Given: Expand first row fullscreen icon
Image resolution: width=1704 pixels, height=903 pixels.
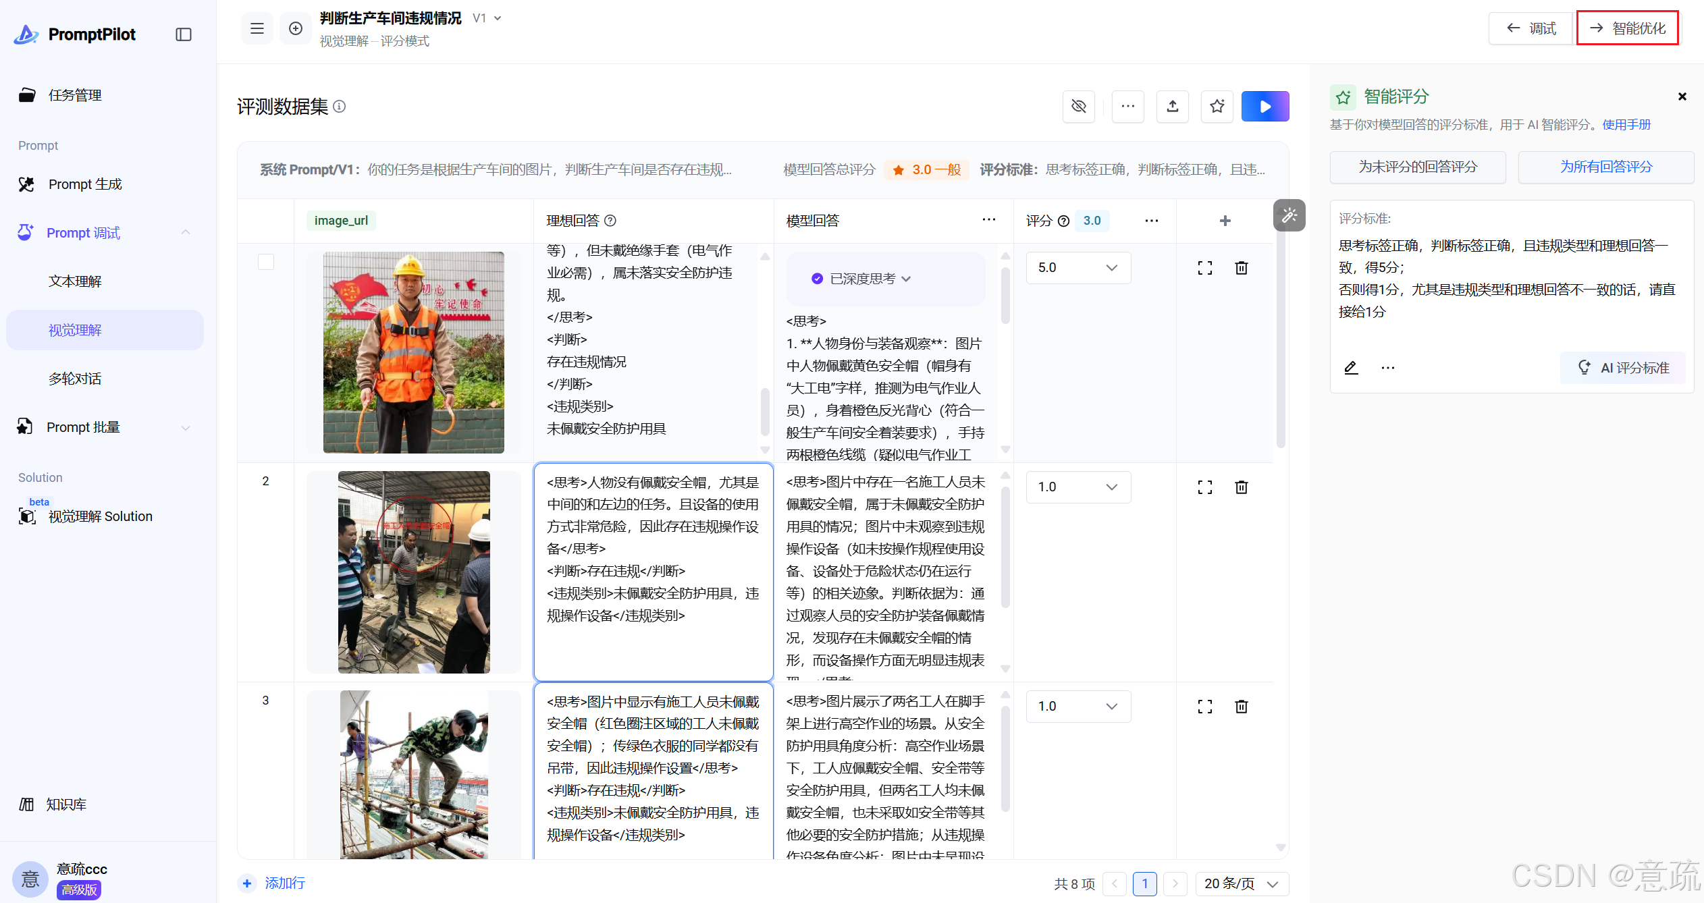Looking at the screenshot, I should point(1205,268).
